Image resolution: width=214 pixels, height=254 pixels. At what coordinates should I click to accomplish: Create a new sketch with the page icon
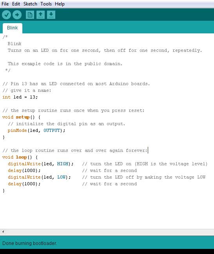(30, 15)
